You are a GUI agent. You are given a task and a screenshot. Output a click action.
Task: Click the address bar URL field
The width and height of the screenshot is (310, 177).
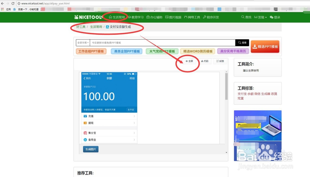162,3
